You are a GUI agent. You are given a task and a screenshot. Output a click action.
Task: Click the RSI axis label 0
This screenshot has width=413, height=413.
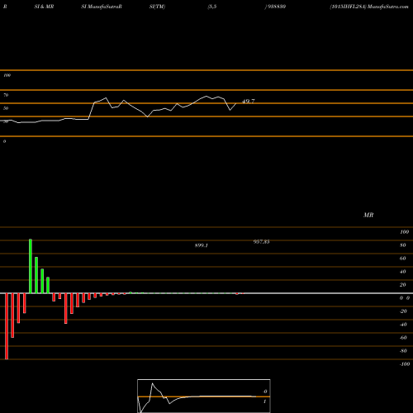point(4,141)
